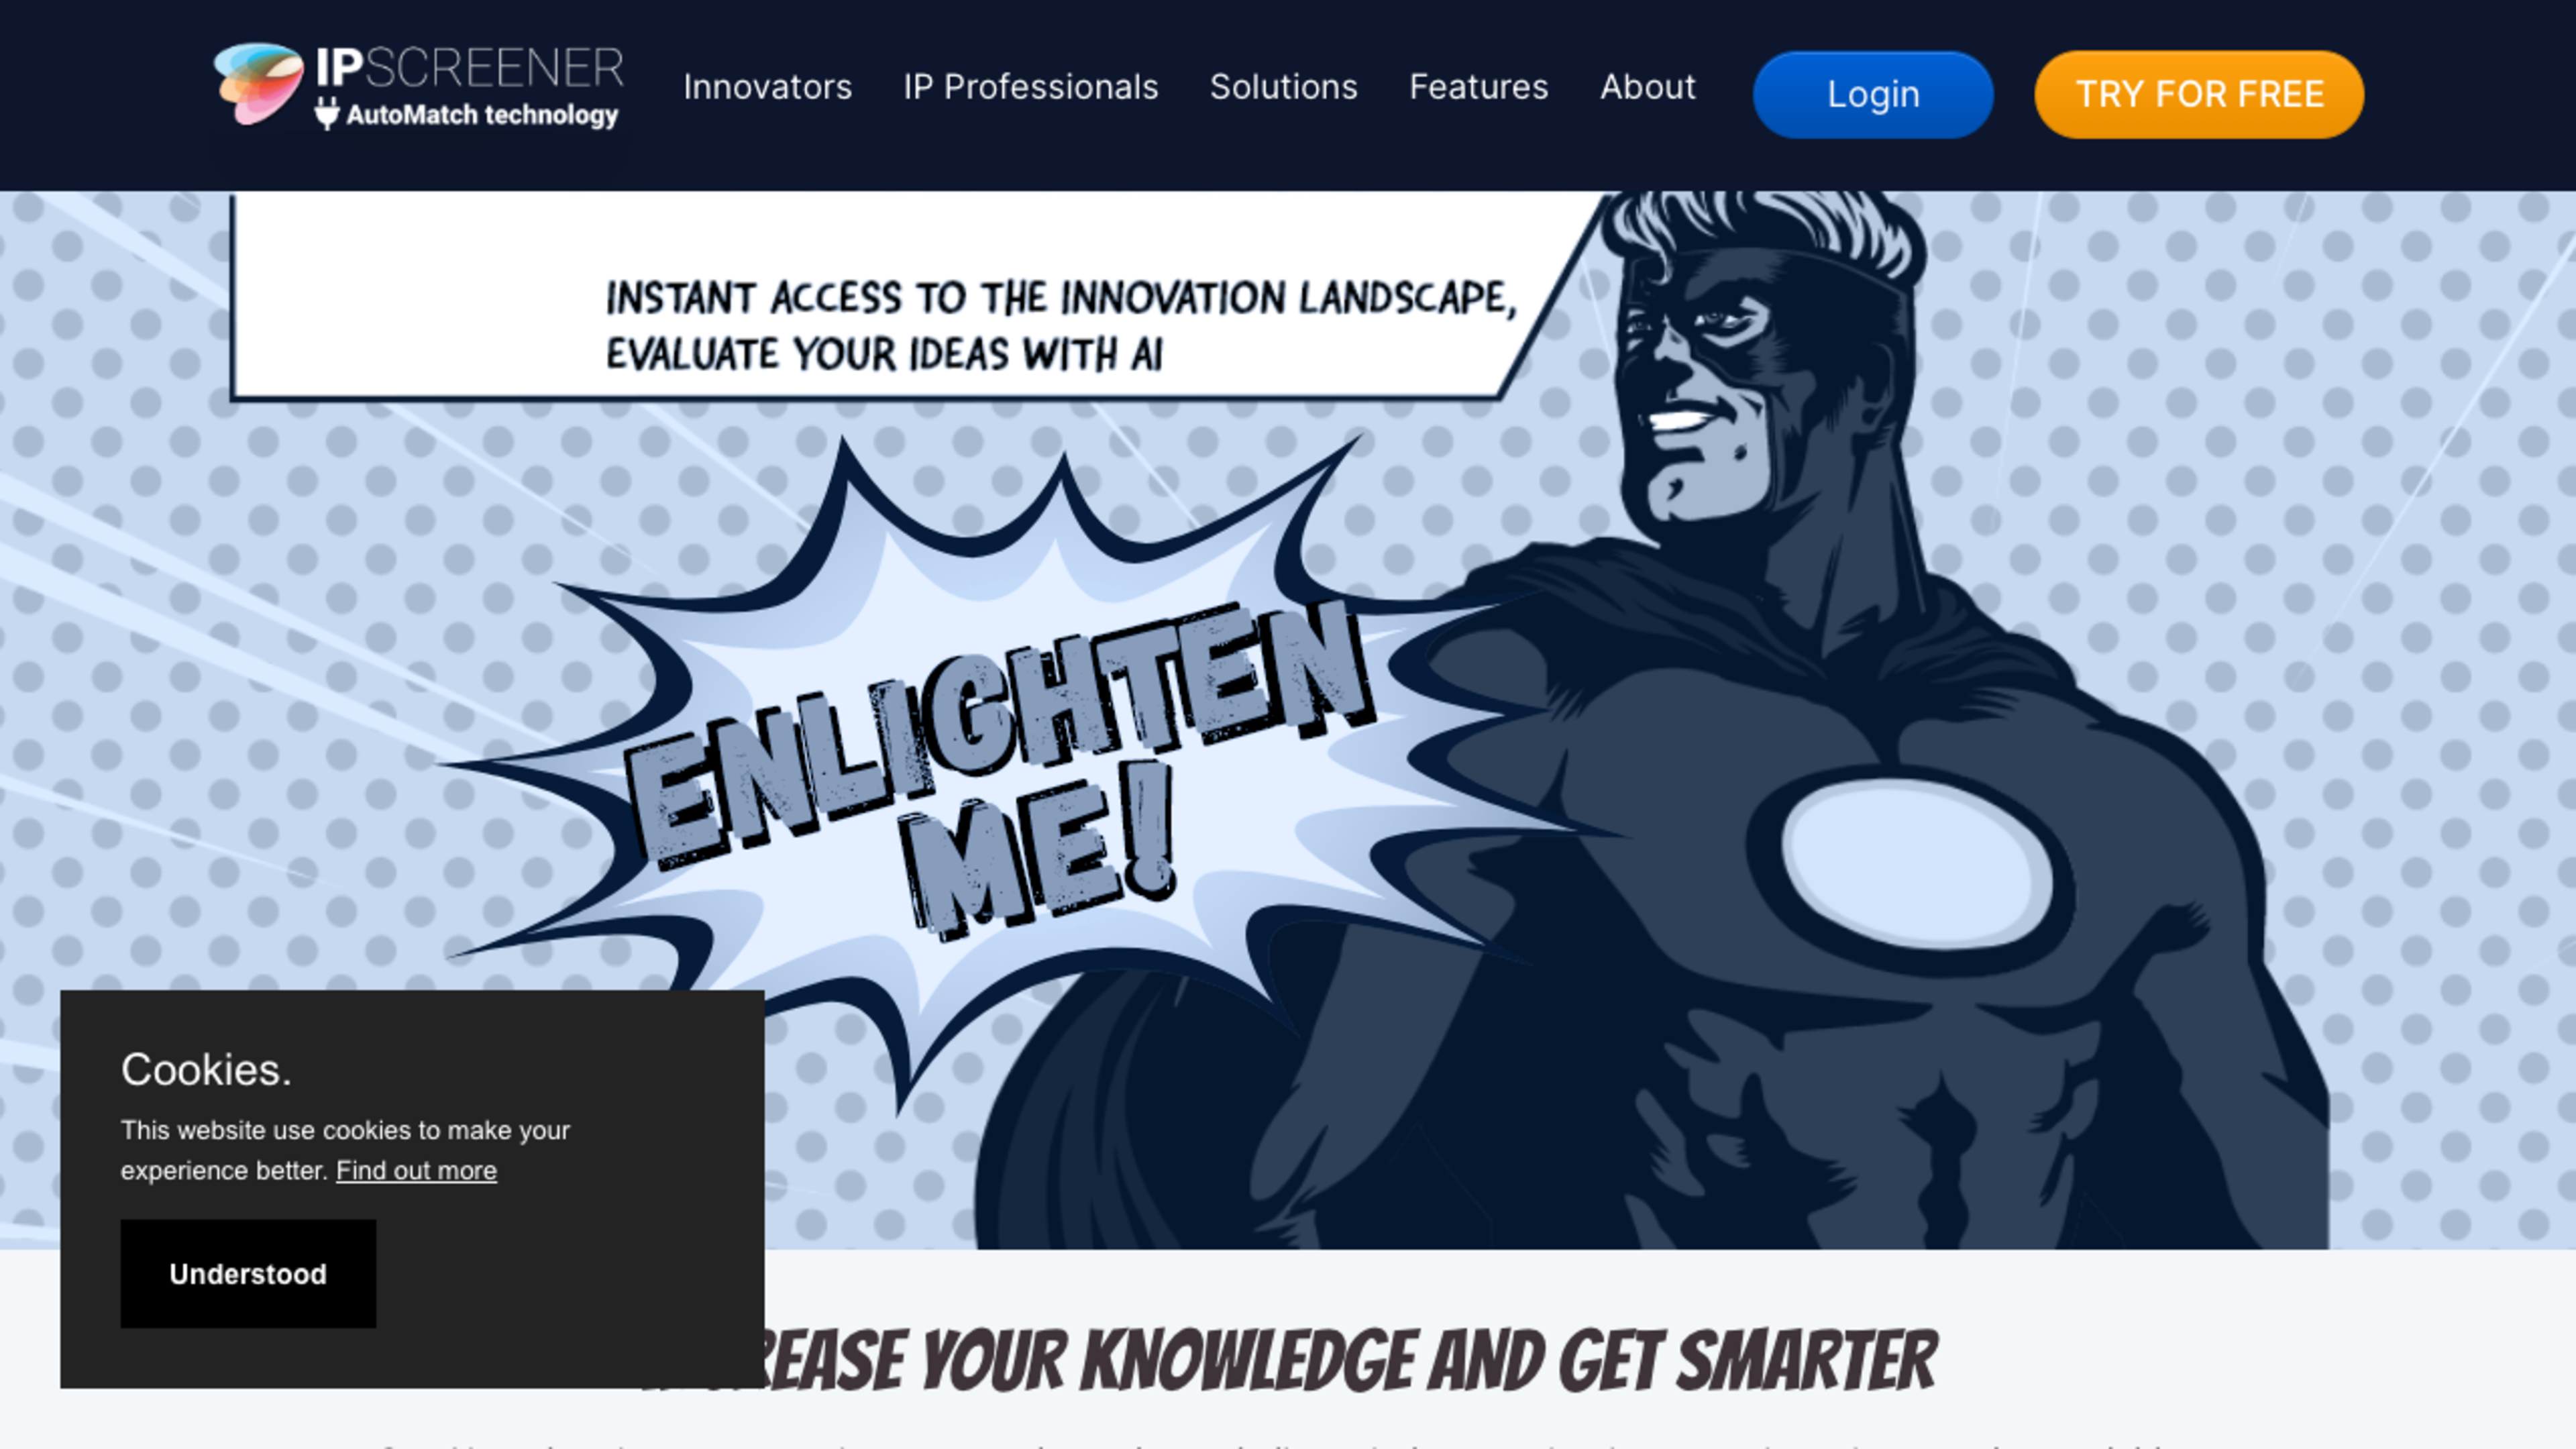
Task: Dismiss cookies with the Understood button
Action: click(x=248, y=1273)
